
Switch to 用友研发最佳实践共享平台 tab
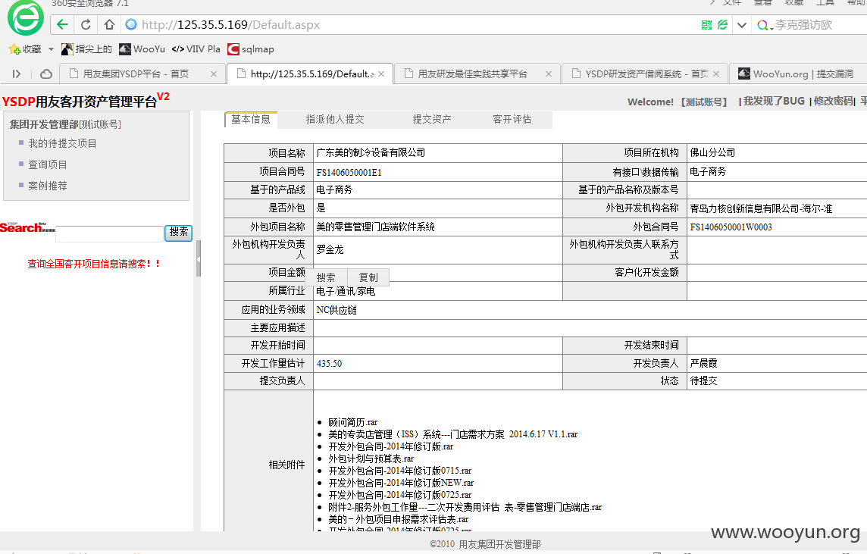point(473,74)
